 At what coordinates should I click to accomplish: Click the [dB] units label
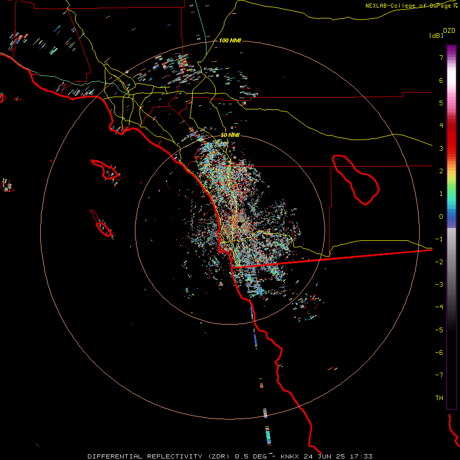(x=436, y=35)
